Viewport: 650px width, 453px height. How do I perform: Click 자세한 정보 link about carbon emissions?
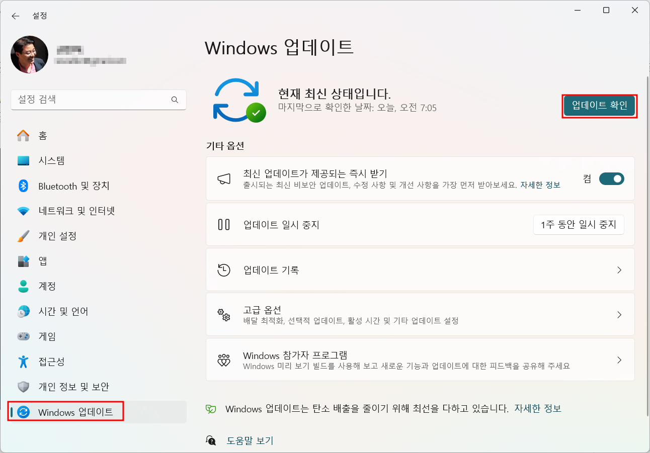(x=538, y=409)
